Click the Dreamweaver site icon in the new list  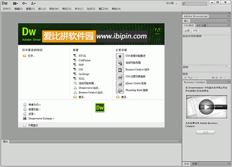coord(75,88)
